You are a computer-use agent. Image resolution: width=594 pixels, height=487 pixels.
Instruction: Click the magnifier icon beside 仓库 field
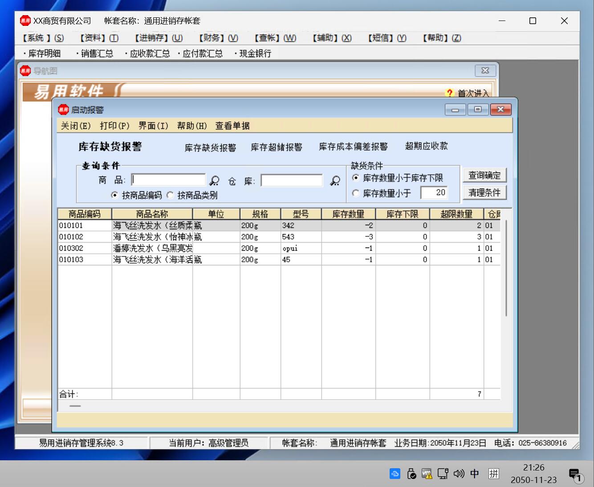335,181
